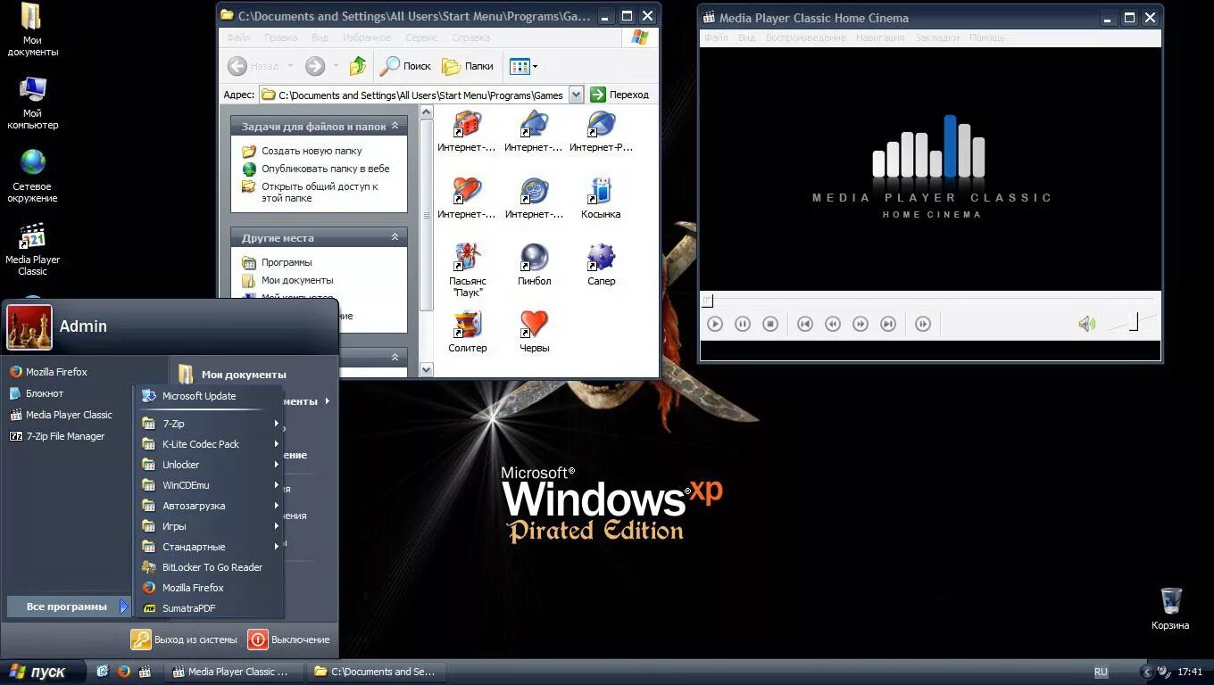
Task: Expand the address bar dropdown in Explorer
Action: pyautogui.click(x=576, y=95)
